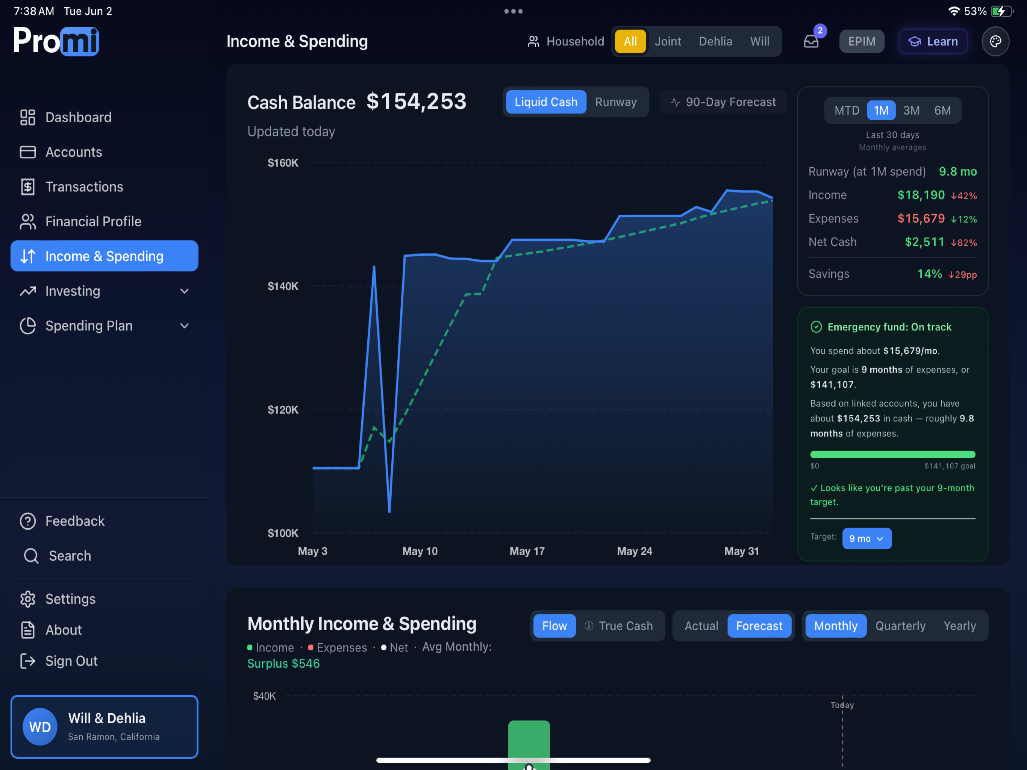This screenshot has width=1027, height=770.
Task: Click the Runway 9.8 mo value
Action: [957, 171]
